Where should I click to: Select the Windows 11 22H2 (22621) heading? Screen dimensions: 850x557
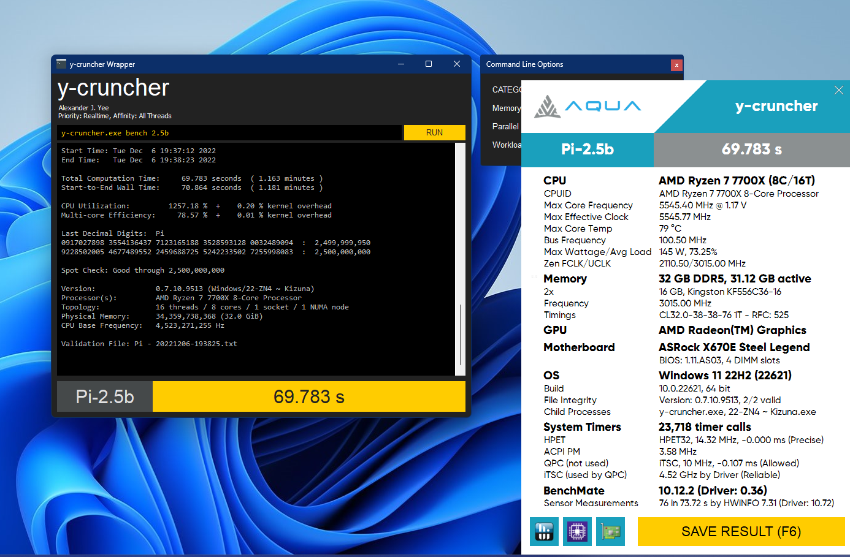tap(725, 376)
